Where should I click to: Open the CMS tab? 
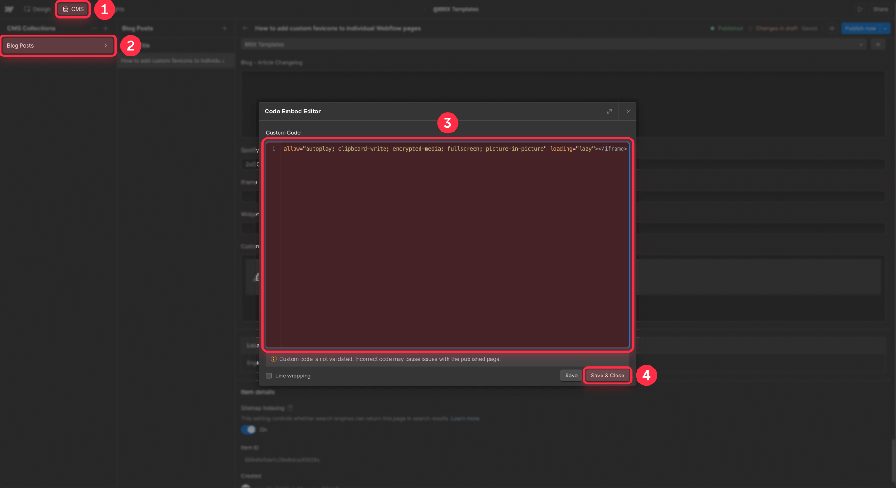72,9
